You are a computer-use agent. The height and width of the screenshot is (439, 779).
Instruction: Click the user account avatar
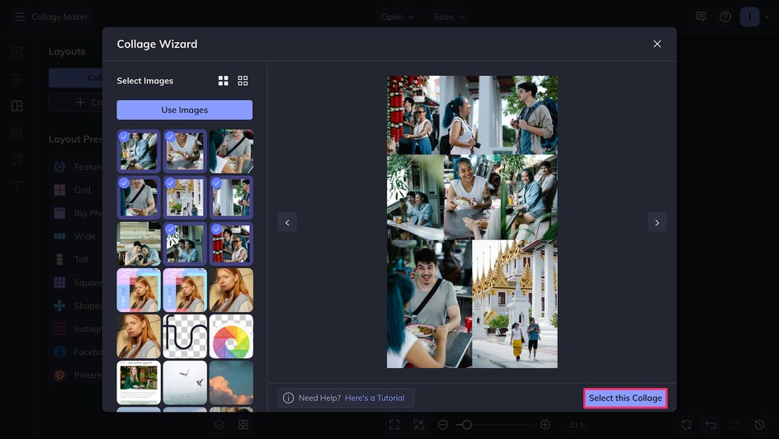pyautogui.click(x=749, y=17)
